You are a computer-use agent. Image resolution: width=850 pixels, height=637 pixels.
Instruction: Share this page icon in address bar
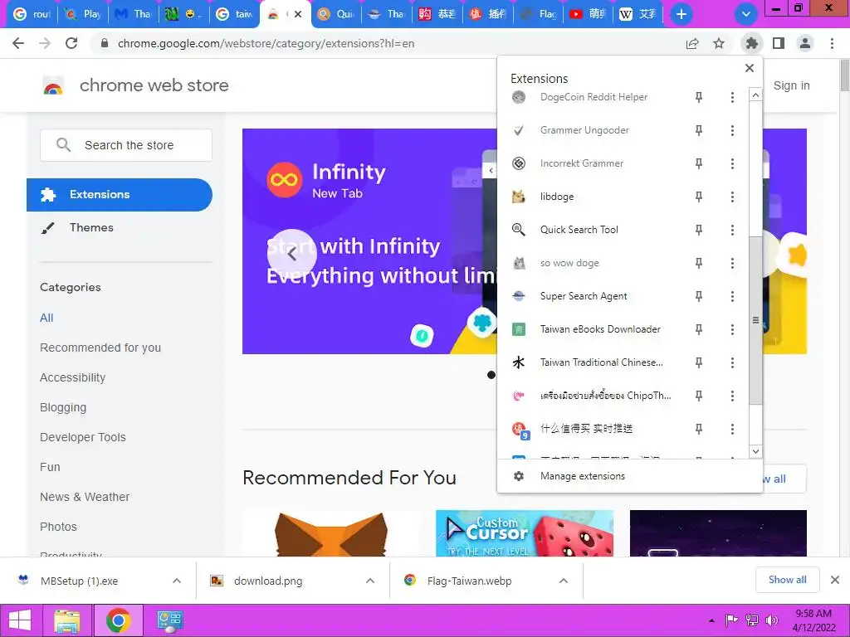click(692, 43)
